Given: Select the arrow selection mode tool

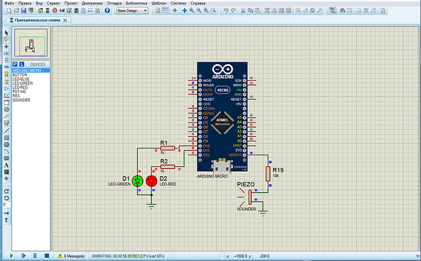Looking at the screenshot, I should coord(5,32).
